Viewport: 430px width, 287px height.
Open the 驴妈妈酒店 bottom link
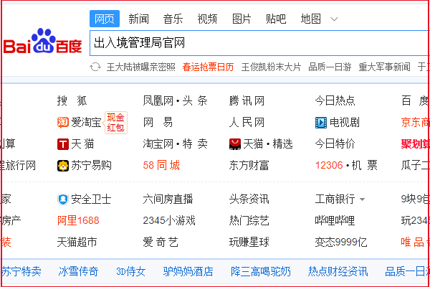(x=188, y=272)
